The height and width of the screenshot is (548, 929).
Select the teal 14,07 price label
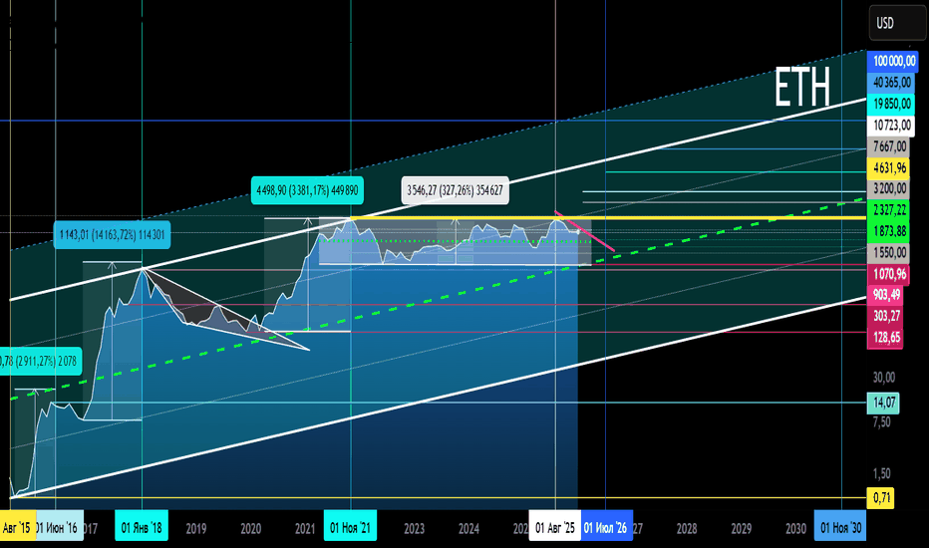click(883, 403)
